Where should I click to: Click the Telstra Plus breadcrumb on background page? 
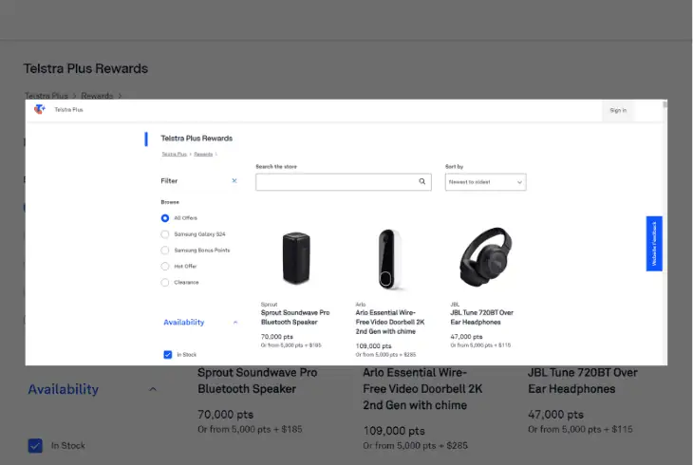pos(46,96)
